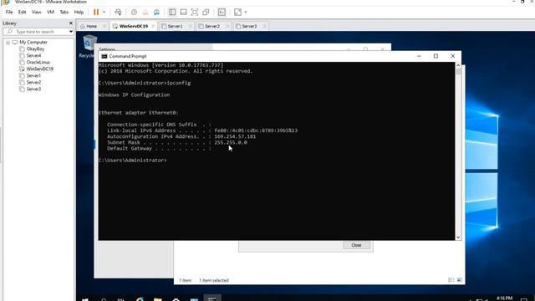Select Server1 in the library tree
Image resolution: width=535 pixels, height=301 pixels.
[33, 76]
